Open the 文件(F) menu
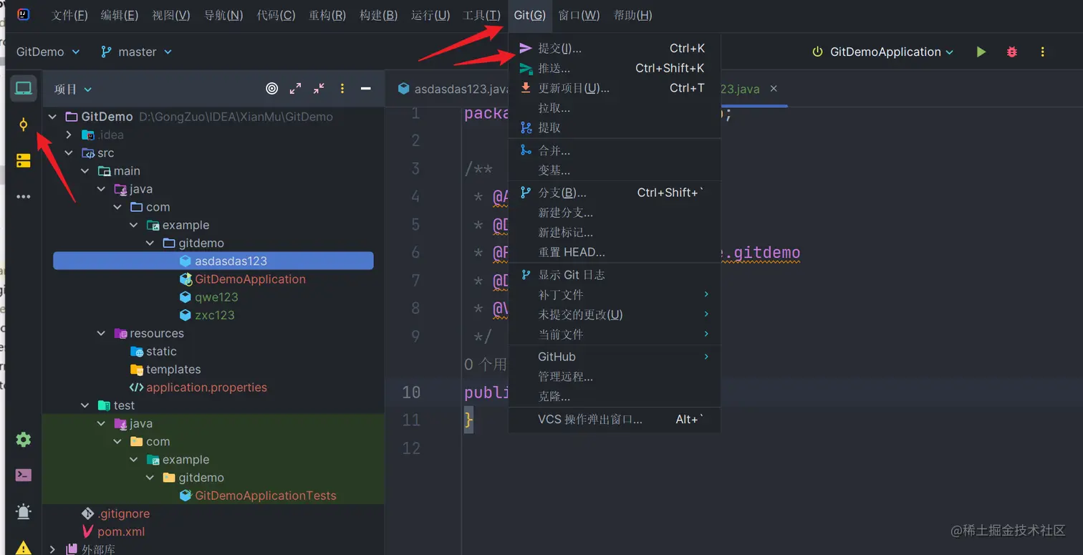 pyautogui.click(x=69, y=15)
